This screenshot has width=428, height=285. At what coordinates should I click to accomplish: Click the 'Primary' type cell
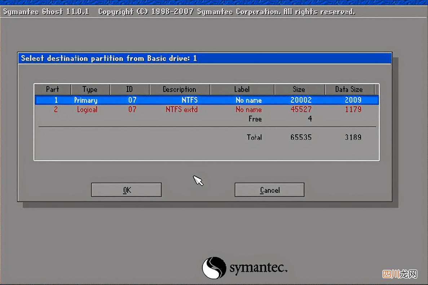[86, 101]
